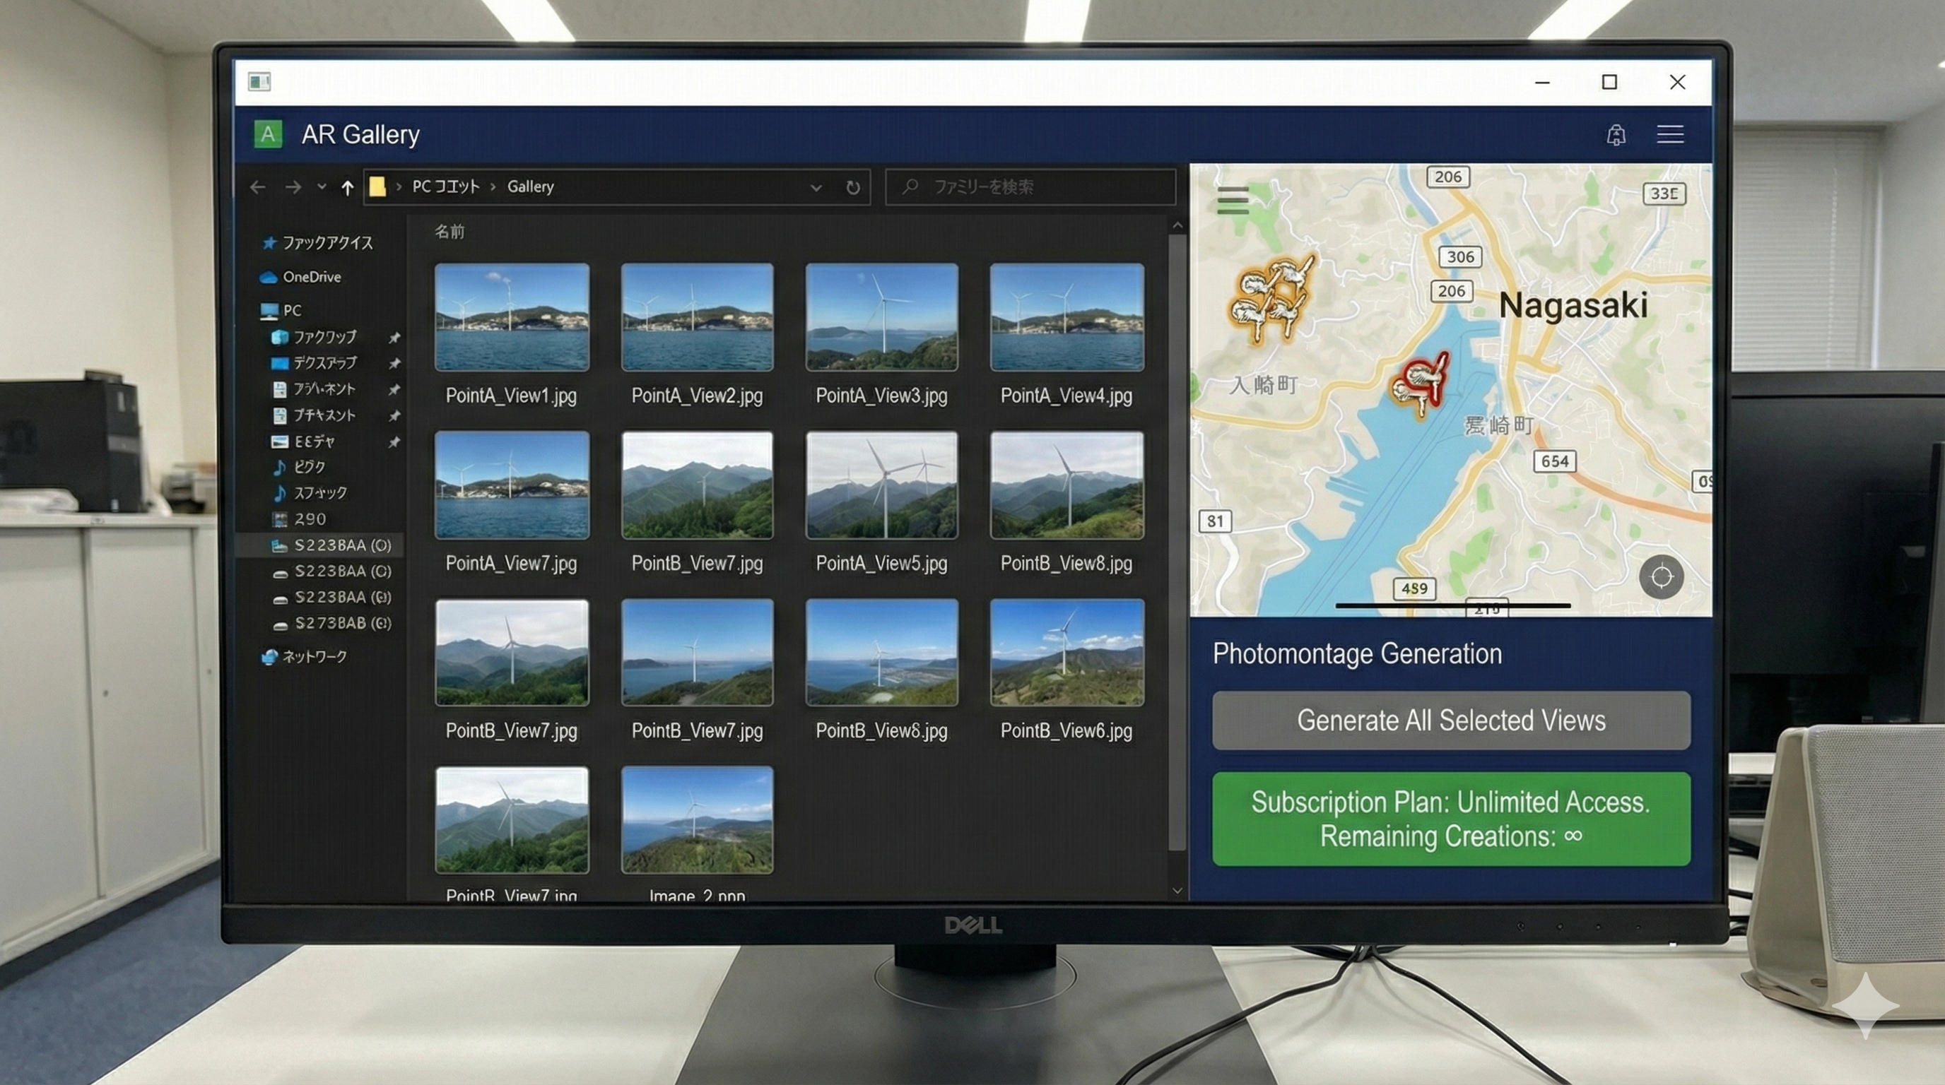Viewport: 1945px width, 1085px height.
Task: Click the red marker in Nagasaki bay
Action: 1421,386
